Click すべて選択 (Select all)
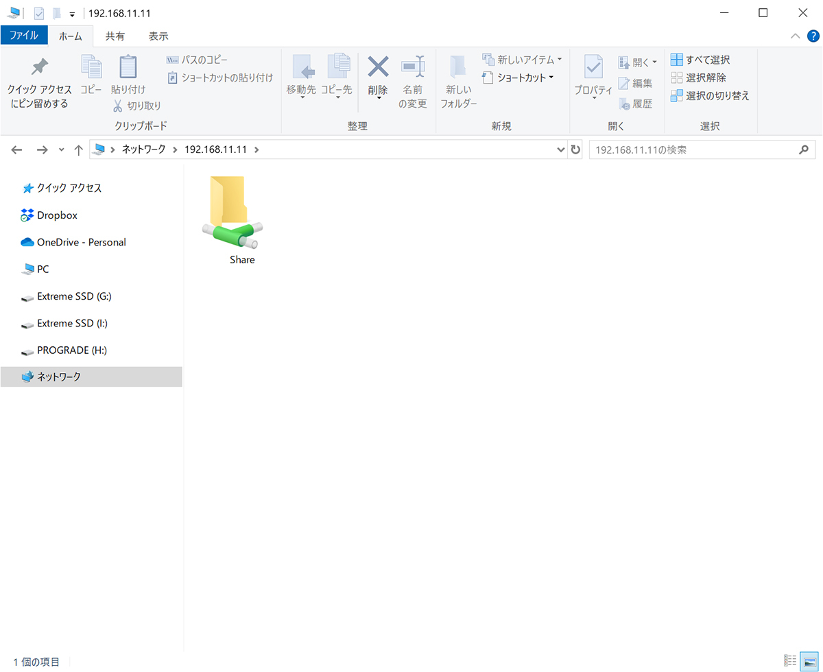 point(700,60)
